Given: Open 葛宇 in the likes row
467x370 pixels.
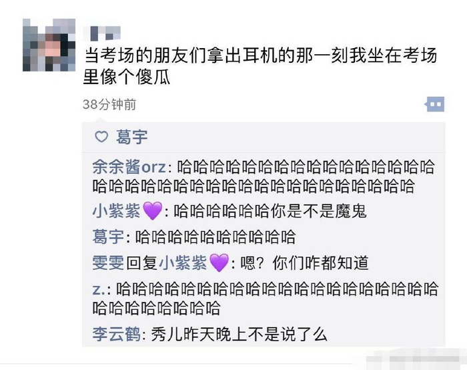Looking at the screenshot, I should click(131, 137).
